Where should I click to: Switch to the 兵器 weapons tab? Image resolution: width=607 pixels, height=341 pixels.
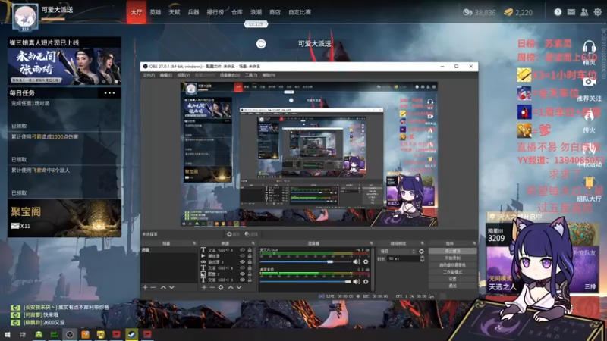point(193,12)
